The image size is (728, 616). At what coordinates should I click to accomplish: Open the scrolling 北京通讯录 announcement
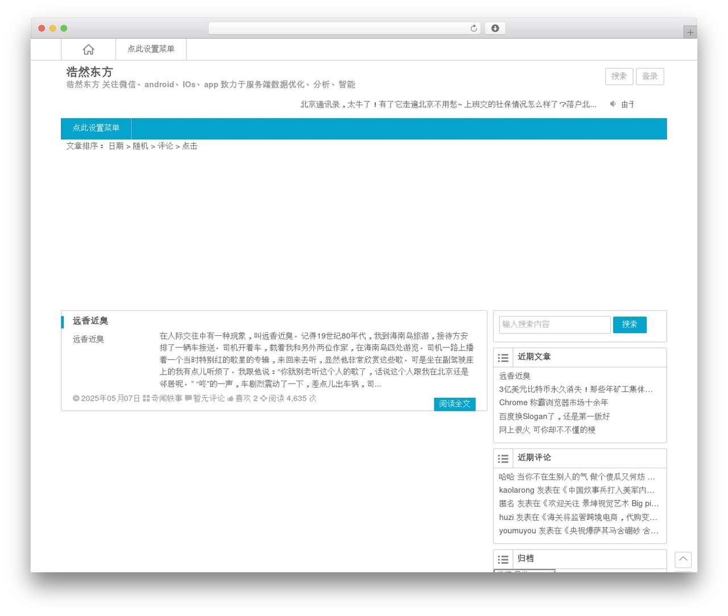pyautogui.click(x=448, y=105)
